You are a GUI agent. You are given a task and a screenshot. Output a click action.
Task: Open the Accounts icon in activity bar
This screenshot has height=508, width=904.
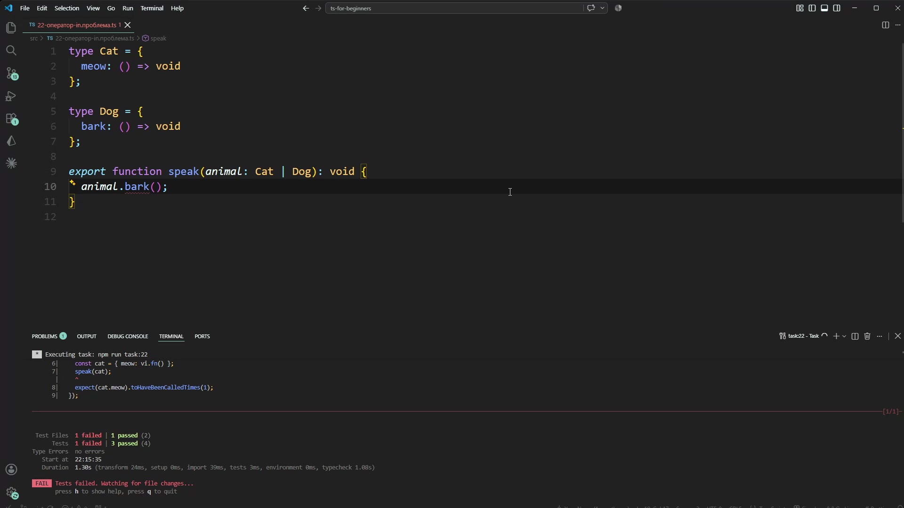pos(11,469)
